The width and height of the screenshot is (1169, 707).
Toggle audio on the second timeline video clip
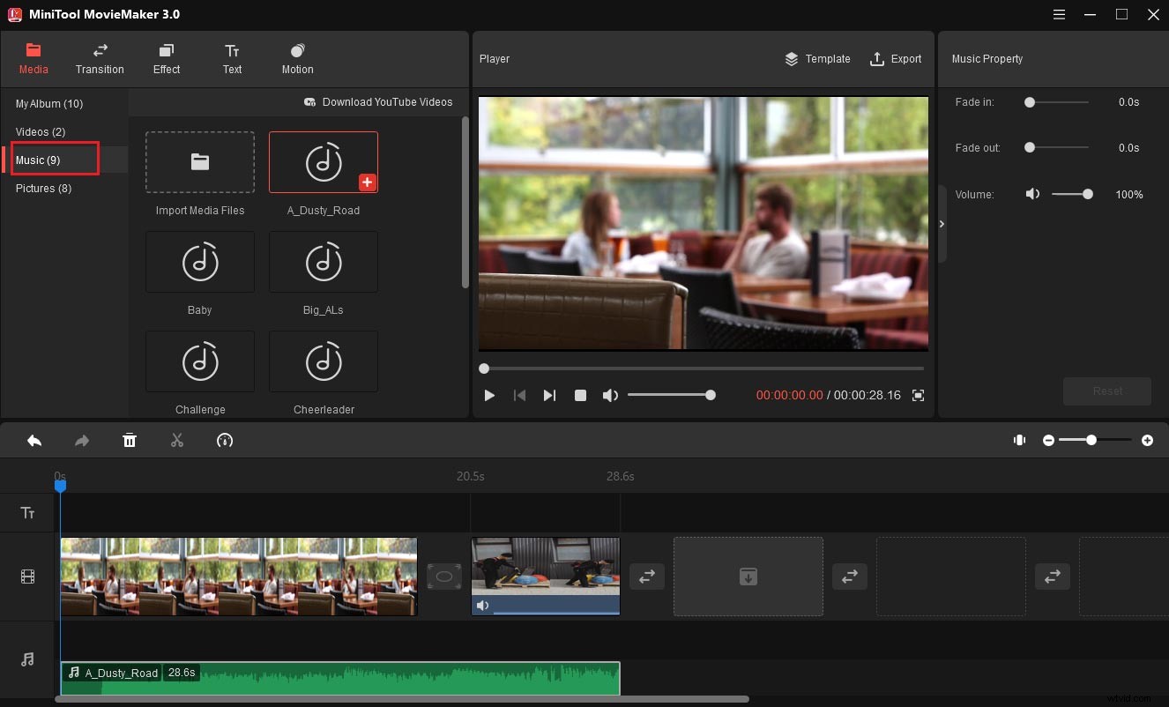click(482, 606)
